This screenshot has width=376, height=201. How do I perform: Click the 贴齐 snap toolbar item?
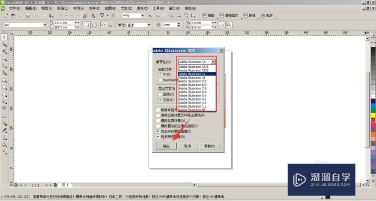tap(267, 16)
